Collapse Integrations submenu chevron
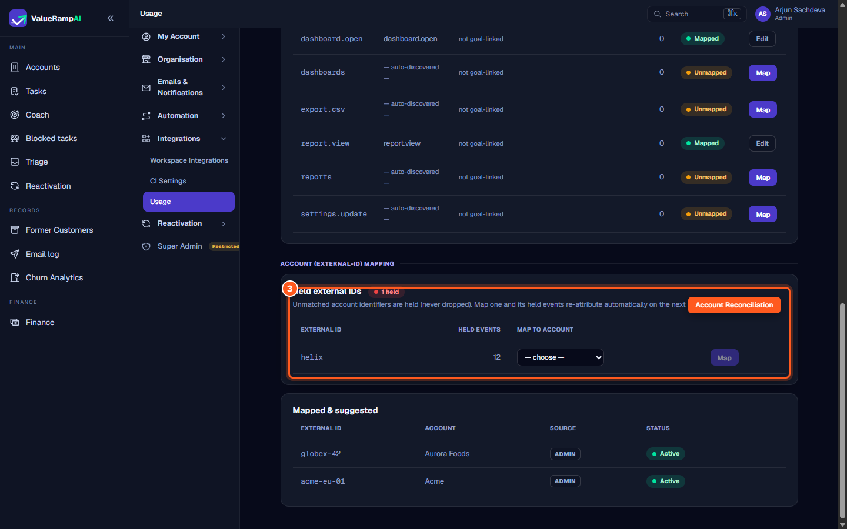 (224, 139)
